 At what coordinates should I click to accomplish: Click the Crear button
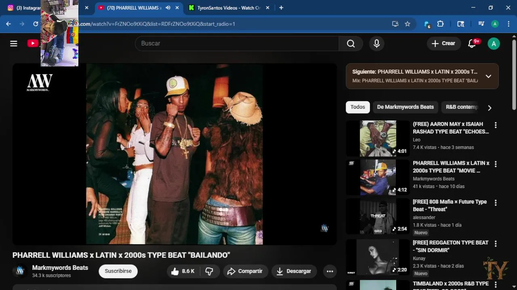(443, 43)
